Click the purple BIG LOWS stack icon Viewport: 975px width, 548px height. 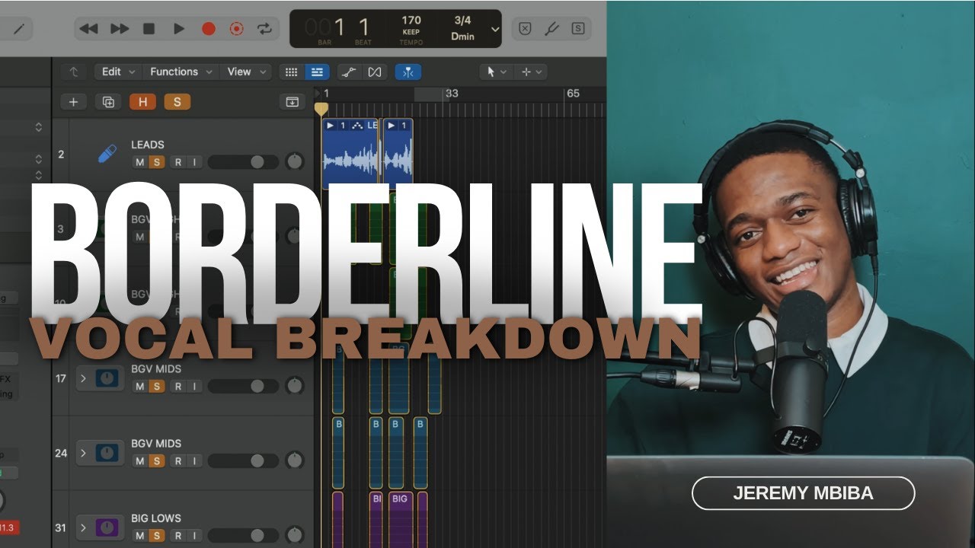coord(107,527)
